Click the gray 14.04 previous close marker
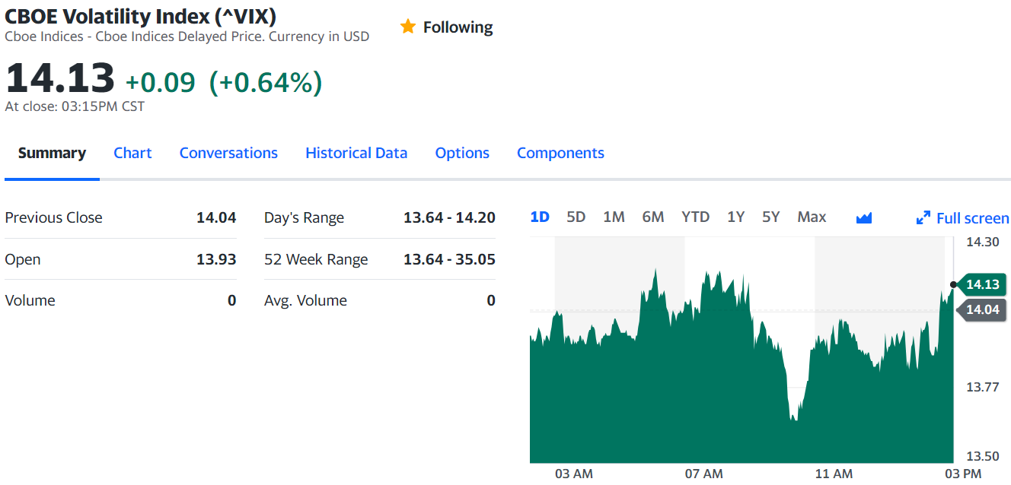This screenshot has height=485, width=1011. tap(982, 309)
